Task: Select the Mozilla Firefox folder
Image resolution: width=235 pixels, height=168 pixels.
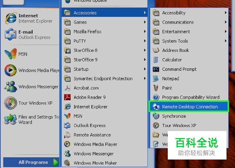Action: click(x=105, y=32)
